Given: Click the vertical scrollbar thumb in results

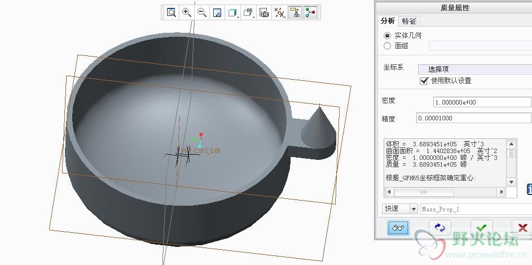Looking at the screenshot, I should pyautogui.click(x=511, y=153).
